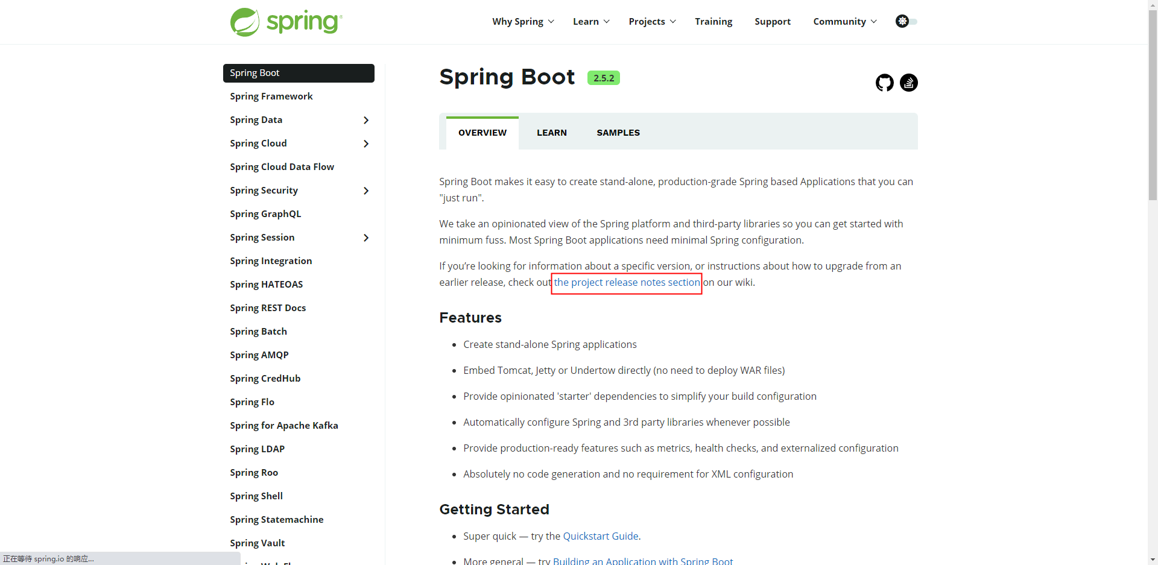The height and width of the screenshot is (565, 1158).
Task: Go to Spring Batch project
Action: (258, 332)
